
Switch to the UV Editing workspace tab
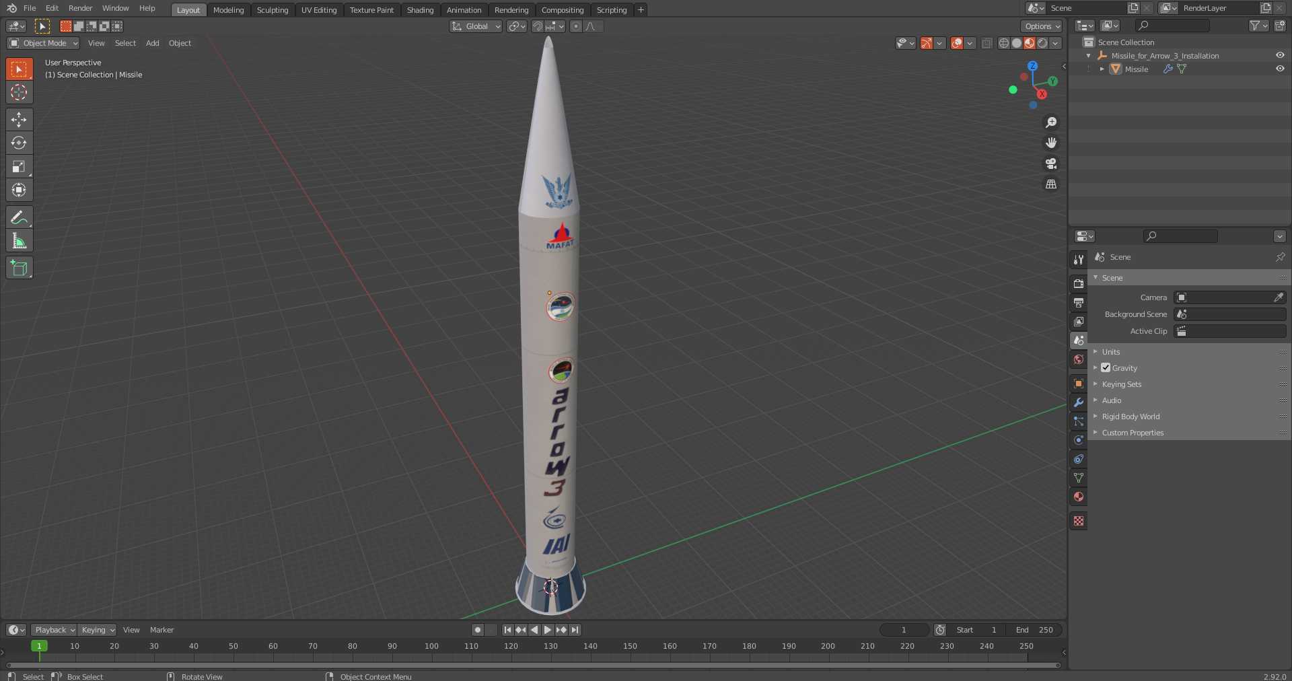(319, 10)
